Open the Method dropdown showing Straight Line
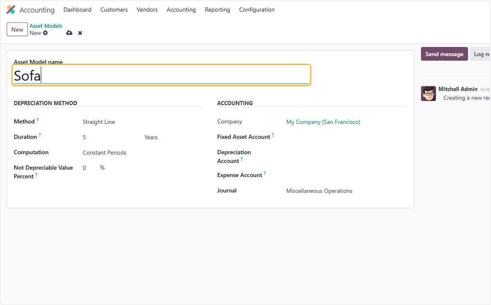The height and width of the screenshot is (305, 491). [143, 122]
